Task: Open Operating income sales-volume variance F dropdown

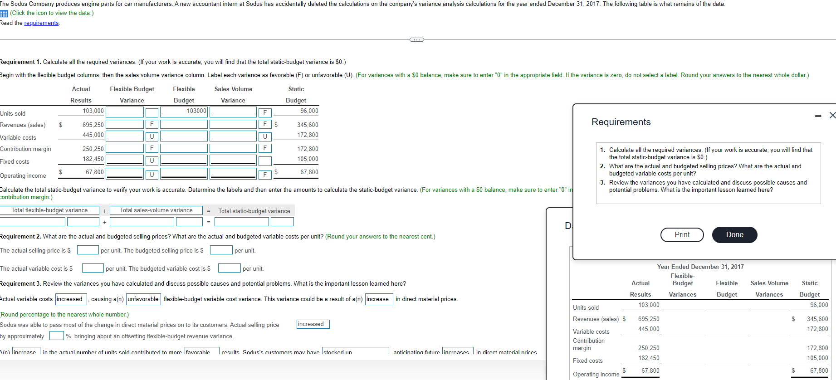Action: pyautogui.click(x=265, y=175)
